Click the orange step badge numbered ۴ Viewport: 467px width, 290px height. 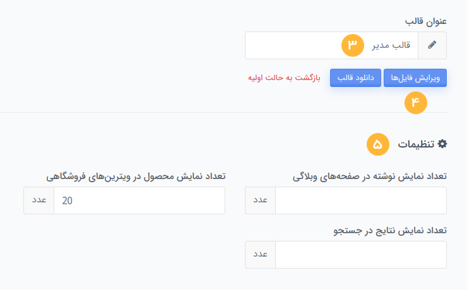tap(415, 102)
